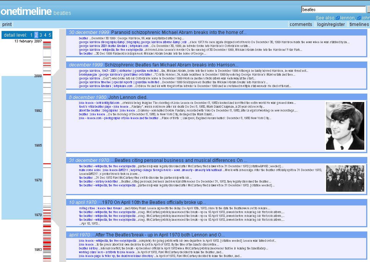
Task: Open 'john lennon - wikipedia, the free encyclopedia' link
Action: click(x=108, y=241)
